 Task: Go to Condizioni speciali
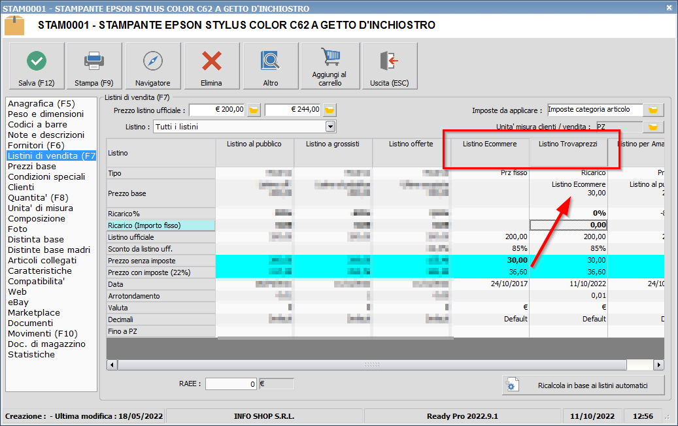[46, 176]
